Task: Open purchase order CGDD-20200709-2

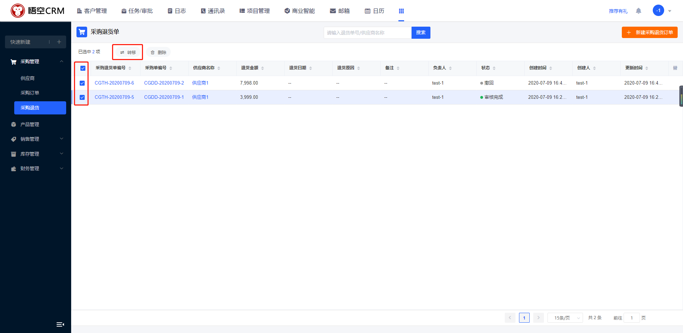Action: 164,83
